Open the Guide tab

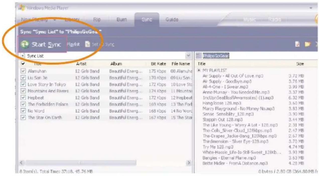(172, 20)
